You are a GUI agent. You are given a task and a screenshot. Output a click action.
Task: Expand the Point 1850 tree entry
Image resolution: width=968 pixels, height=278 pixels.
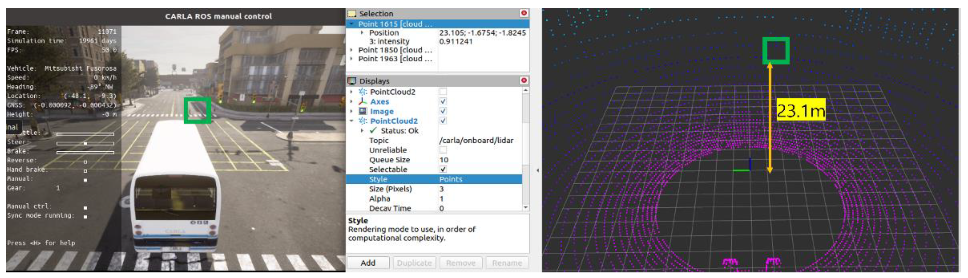click(351, 50)
